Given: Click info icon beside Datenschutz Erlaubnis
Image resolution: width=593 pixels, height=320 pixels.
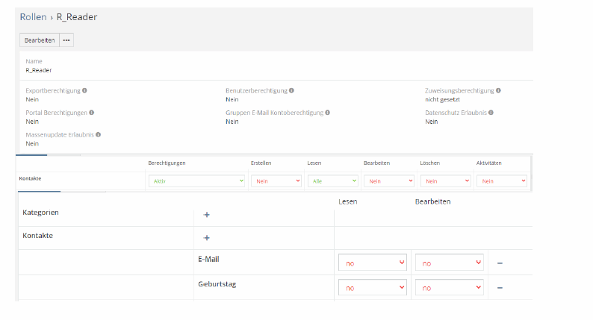Looking at the screenshot, I should pos(491,113).
